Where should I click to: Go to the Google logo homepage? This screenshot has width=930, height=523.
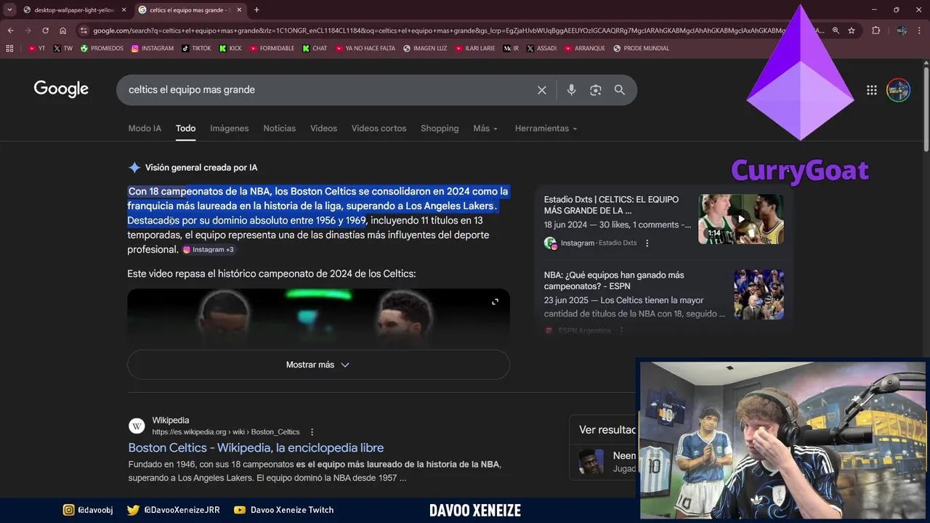tap(61, 89)
